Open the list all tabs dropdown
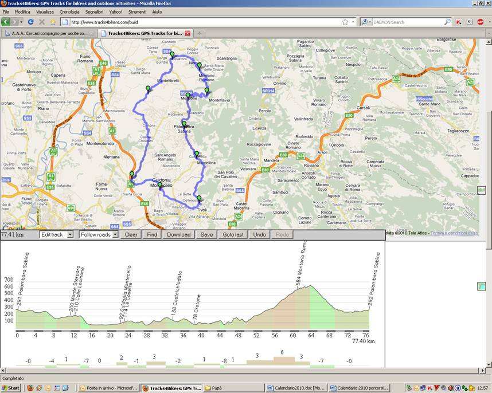Screen dimensions: 492x393 [489, 33]
